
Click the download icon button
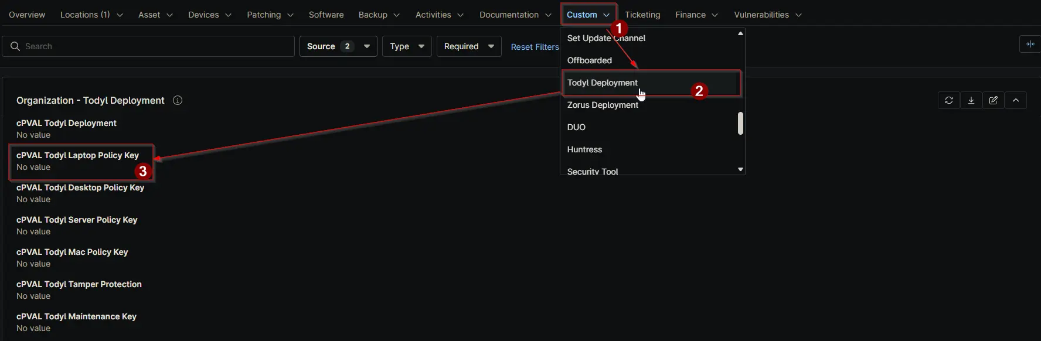coord(971,100)
